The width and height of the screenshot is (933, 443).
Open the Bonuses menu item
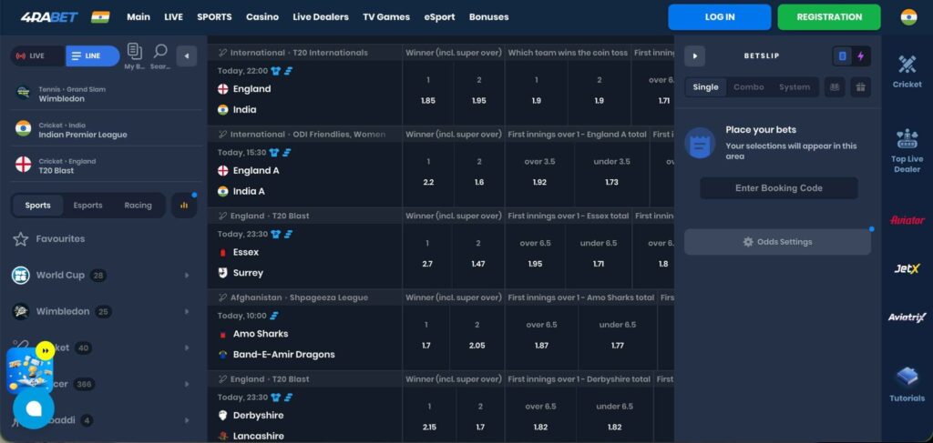point(488,17)
